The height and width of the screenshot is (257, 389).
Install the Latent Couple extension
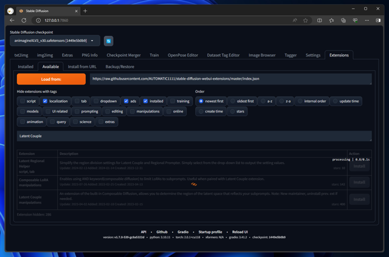coord(359,199)
